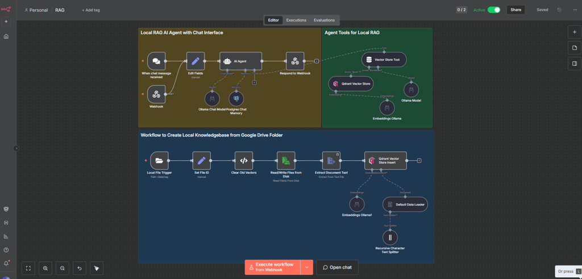Open workflow history clock icon
582x279 pixels.
559,10
